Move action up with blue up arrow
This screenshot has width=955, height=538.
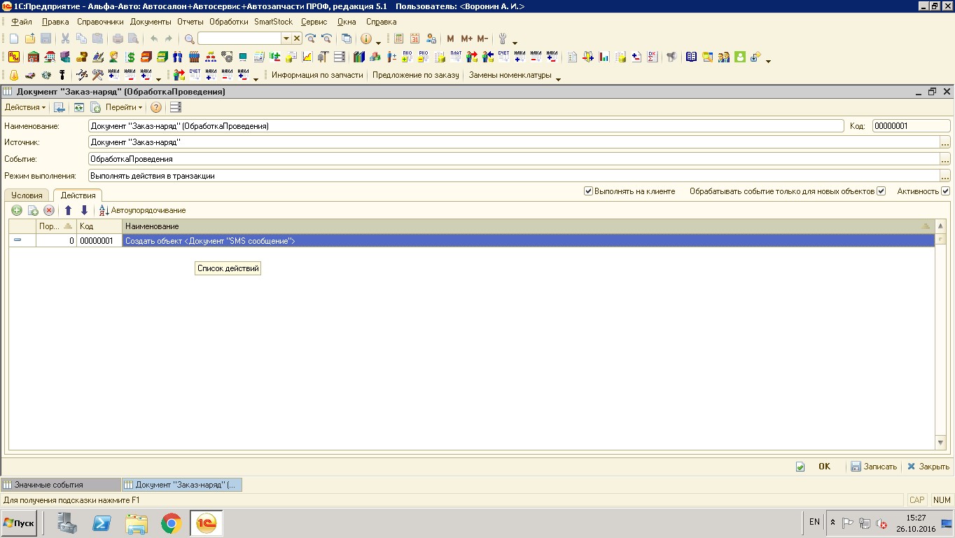[x=68, y=210]
